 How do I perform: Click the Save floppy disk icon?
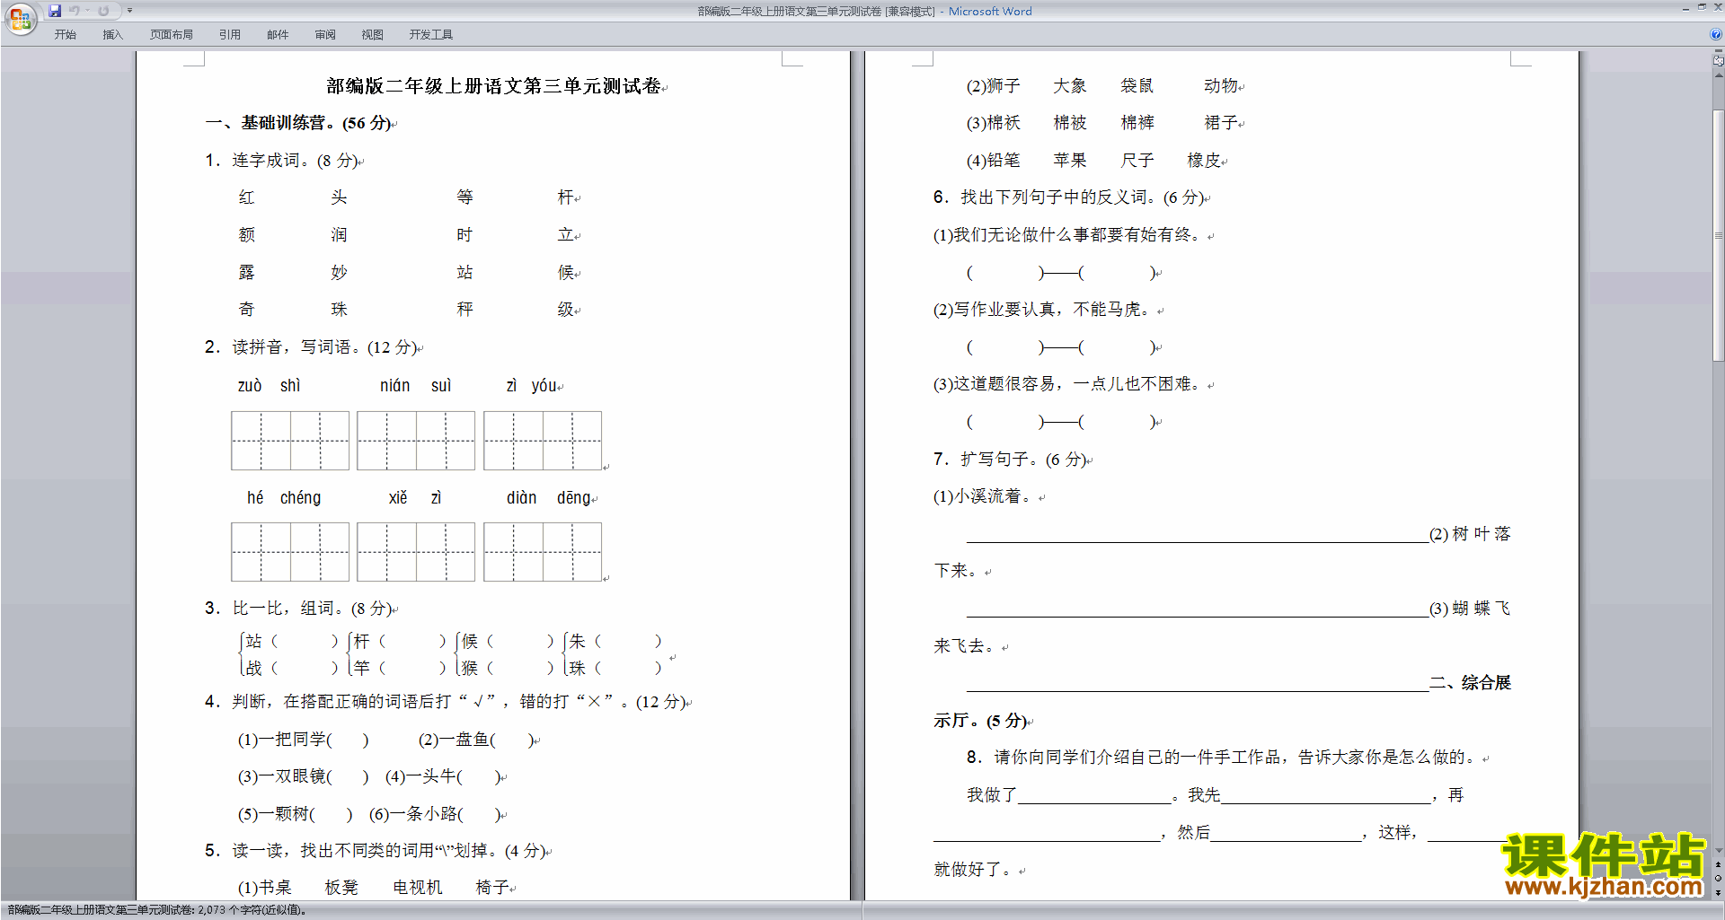(x=55, y=11)
